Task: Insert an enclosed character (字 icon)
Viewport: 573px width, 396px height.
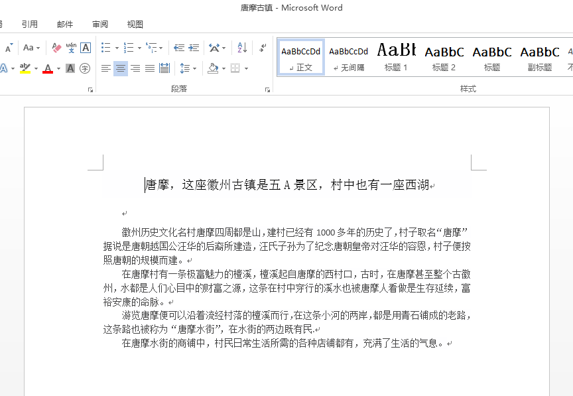Action: (85, 68)
